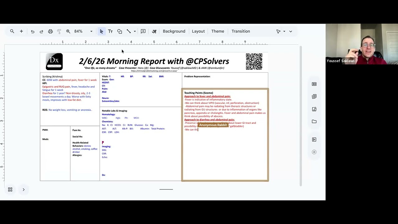Click the Scribing (Krishna) label

52,77
